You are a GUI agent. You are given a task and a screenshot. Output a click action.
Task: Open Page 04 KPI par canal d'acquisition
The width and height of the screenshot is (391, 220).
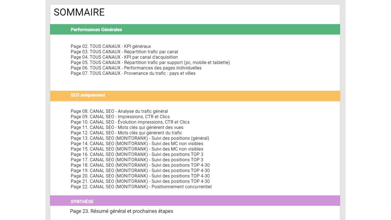pyautogui.click(x=124, y=57)
